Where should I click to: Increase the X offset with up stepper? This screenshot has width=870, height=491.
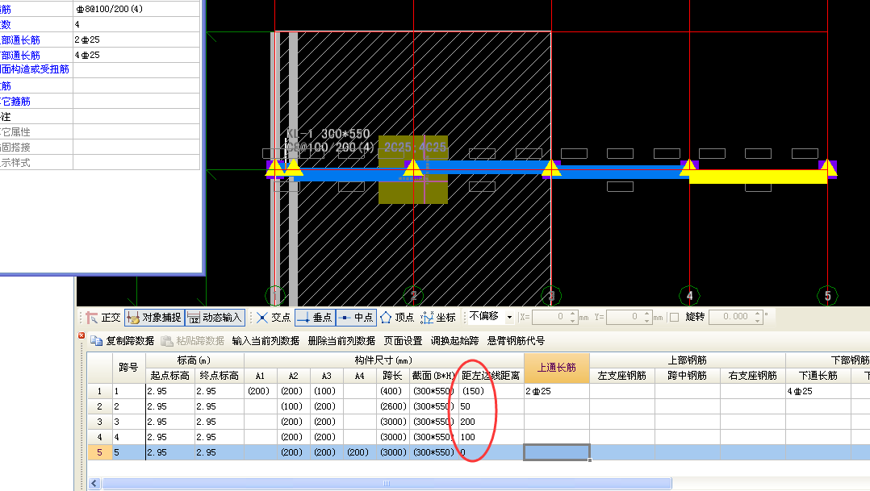573,314
